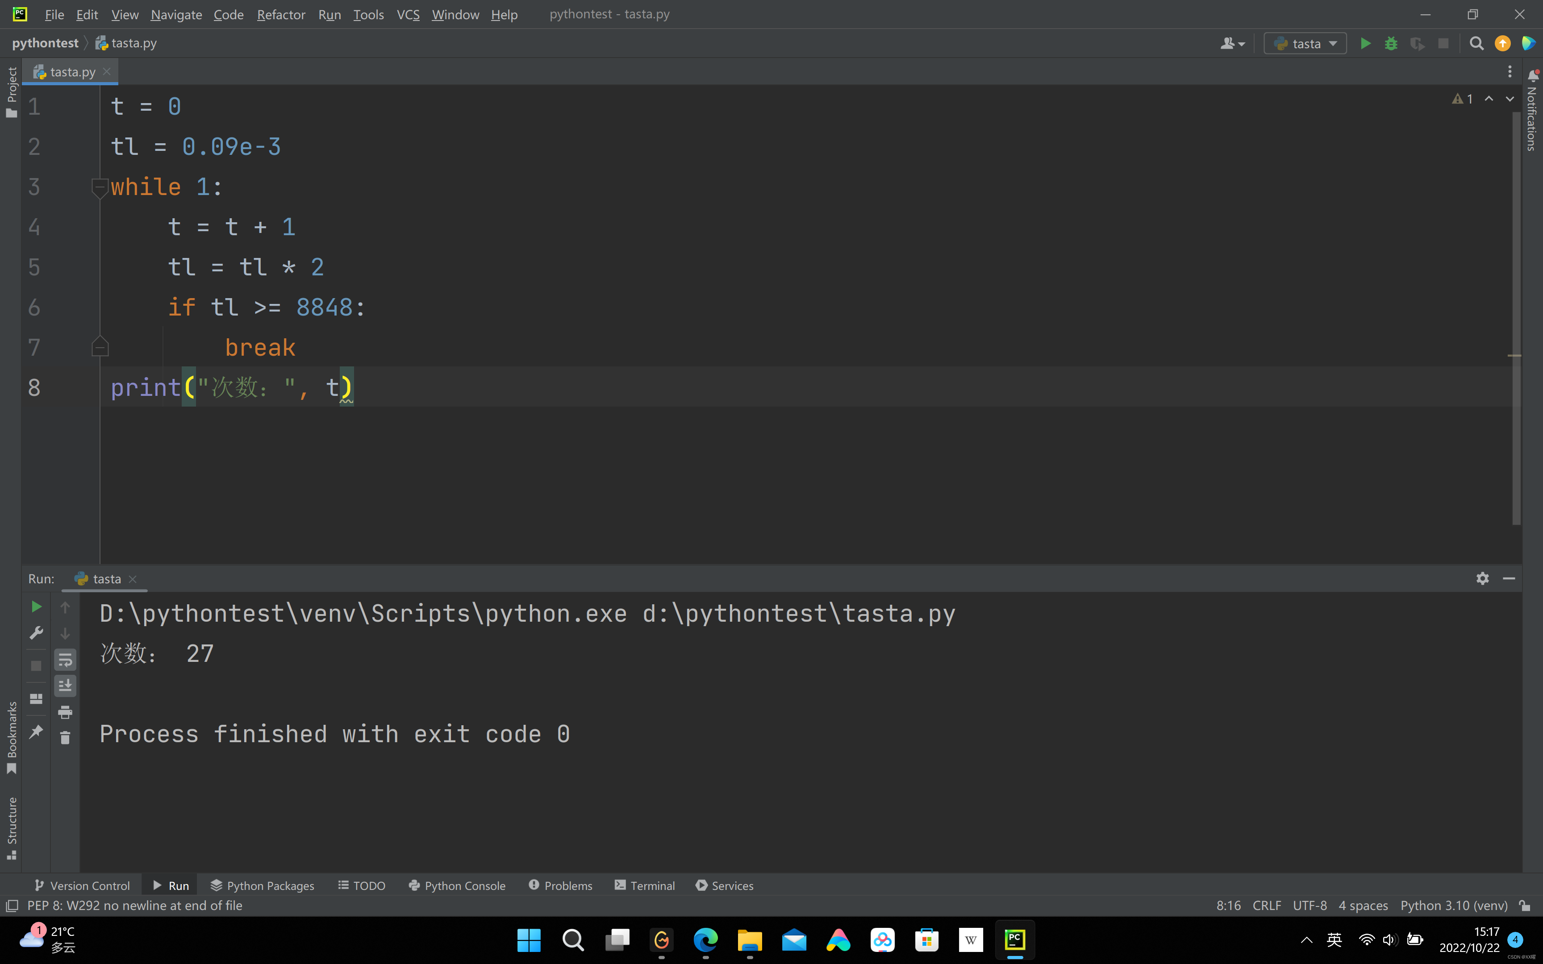Click the CRLF line separator selector
The height and width of the screenshot is (964, 1543).
tap(1266, 906)
